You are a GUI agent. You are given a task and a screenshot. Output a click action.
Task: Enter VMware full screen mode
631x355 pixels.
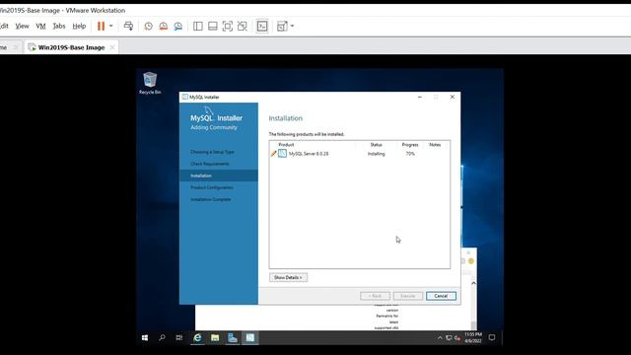(228, 27)
